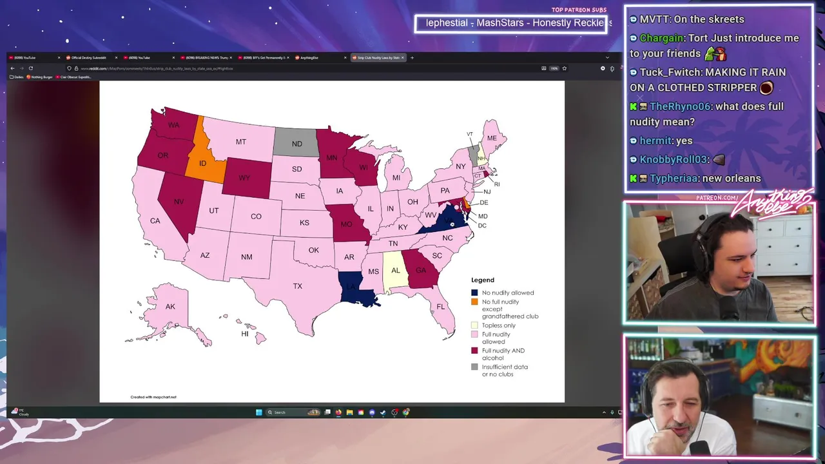The width and height of the screenshot is (825, 464).
Task: Click the browser forward arrow
Action: click(x=21, y=68)
